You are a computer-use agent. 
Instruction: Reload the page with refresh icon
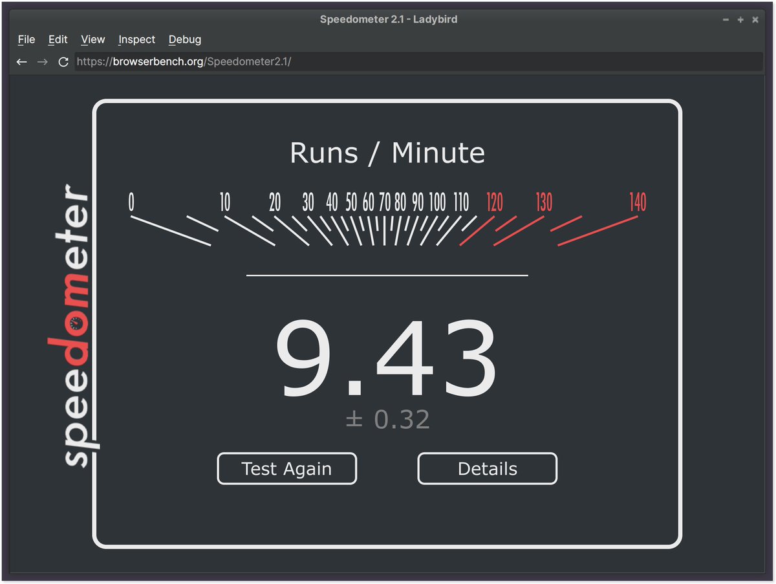(63, 62)
